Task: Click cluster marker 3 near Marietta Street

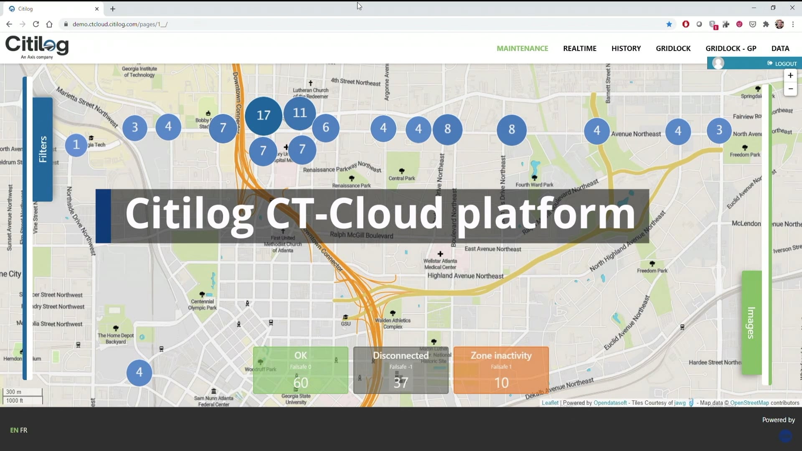Action: point(135,127)
